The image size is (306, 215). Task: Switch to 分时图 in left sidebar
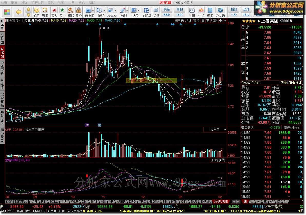tap(2, 39)
